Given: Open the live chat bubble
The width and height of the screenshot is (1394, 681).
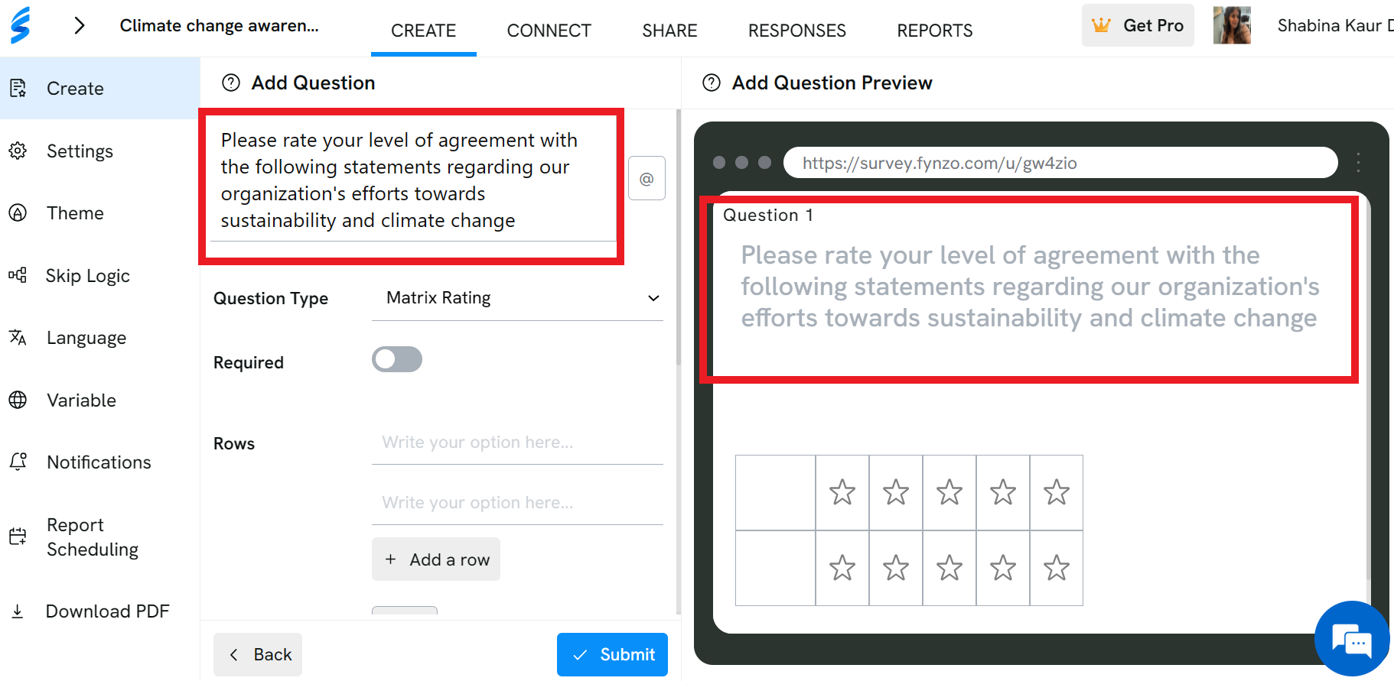Looking at the screenshot, I should click(1352, 639).
